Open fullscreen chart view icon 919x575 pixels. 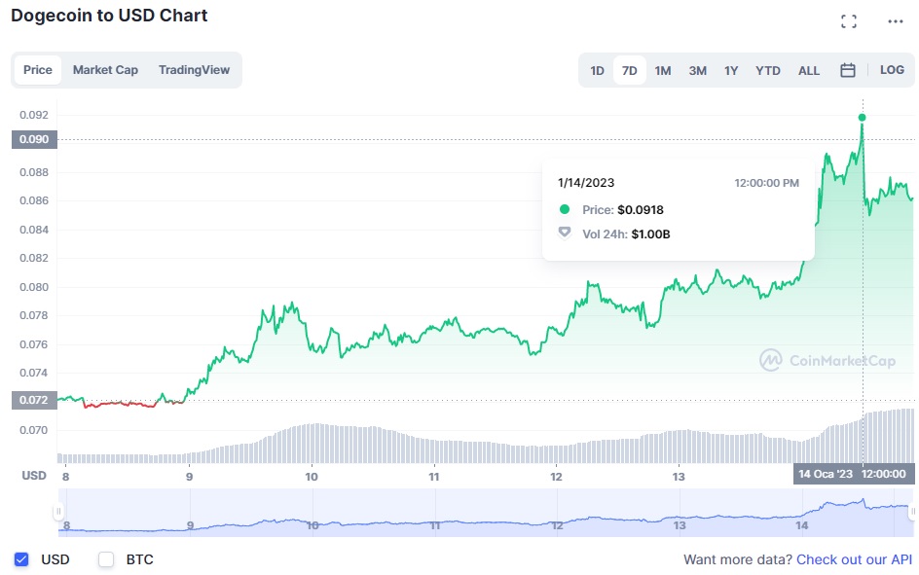coord(848,21)
